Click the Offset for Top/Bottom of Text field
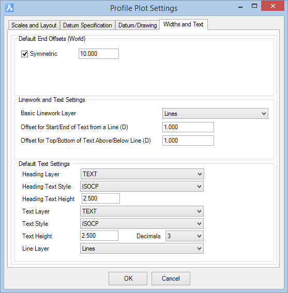Image resolution: width=288 pixels, height=293 pixels. tap(188, 141)
